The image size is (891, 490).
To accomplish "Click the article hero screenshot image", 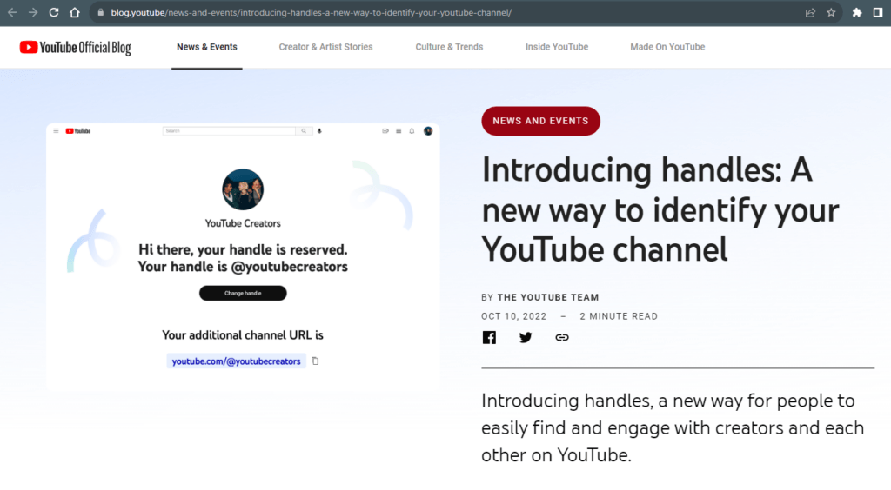I will click(243, 258).
